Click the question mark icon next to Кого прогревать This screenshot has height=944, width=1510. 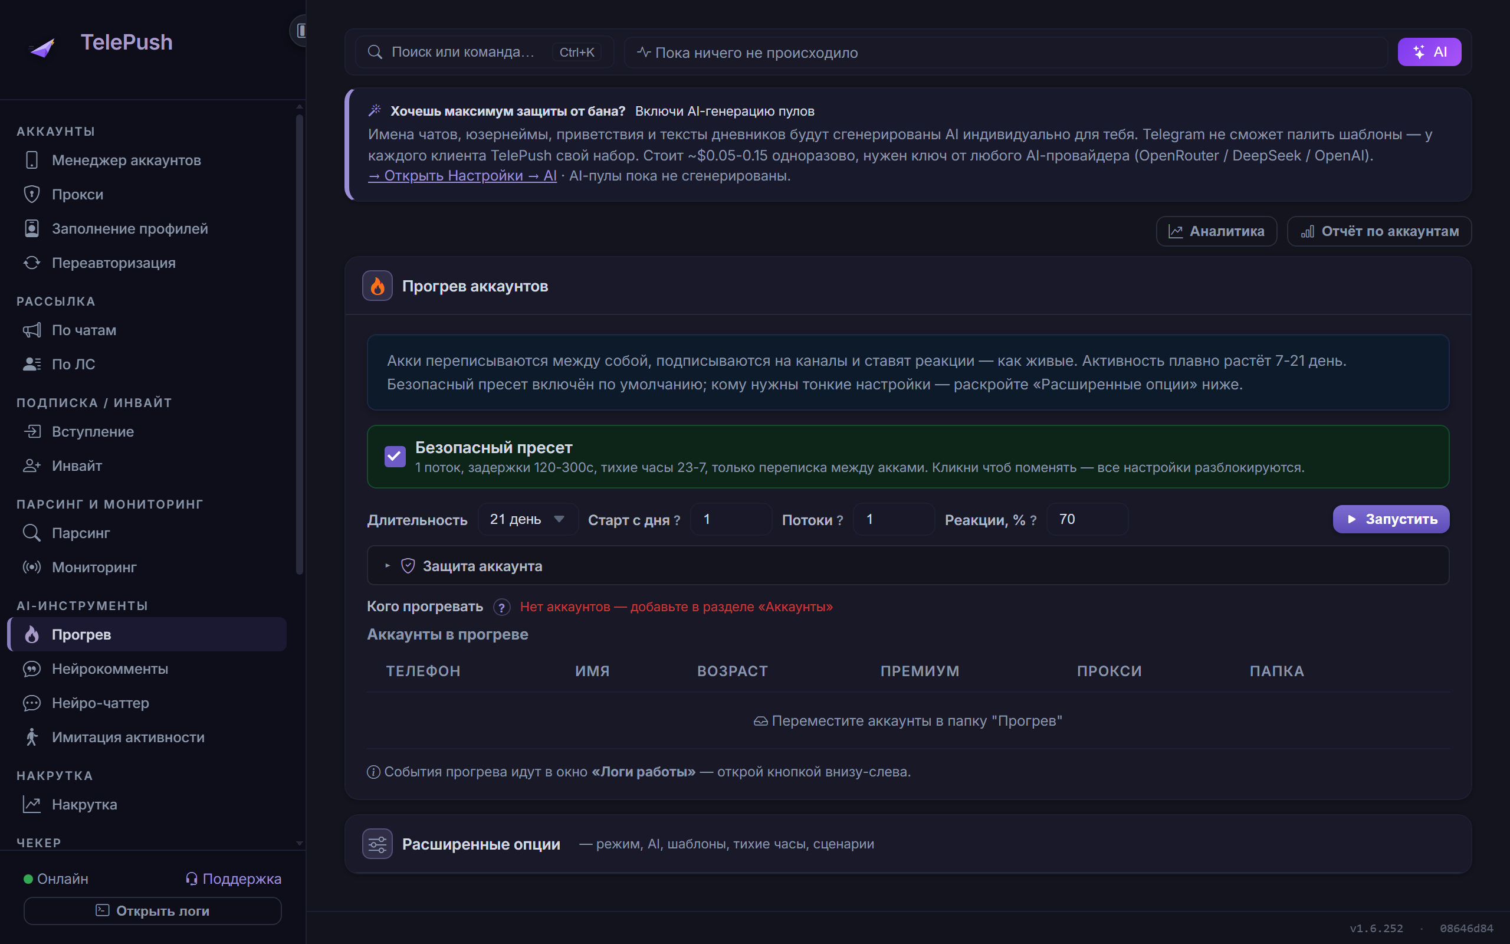point(502,607)
